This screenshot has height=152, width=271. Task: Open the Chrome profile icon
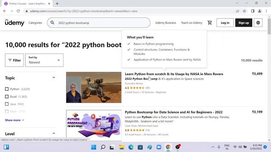260,11
